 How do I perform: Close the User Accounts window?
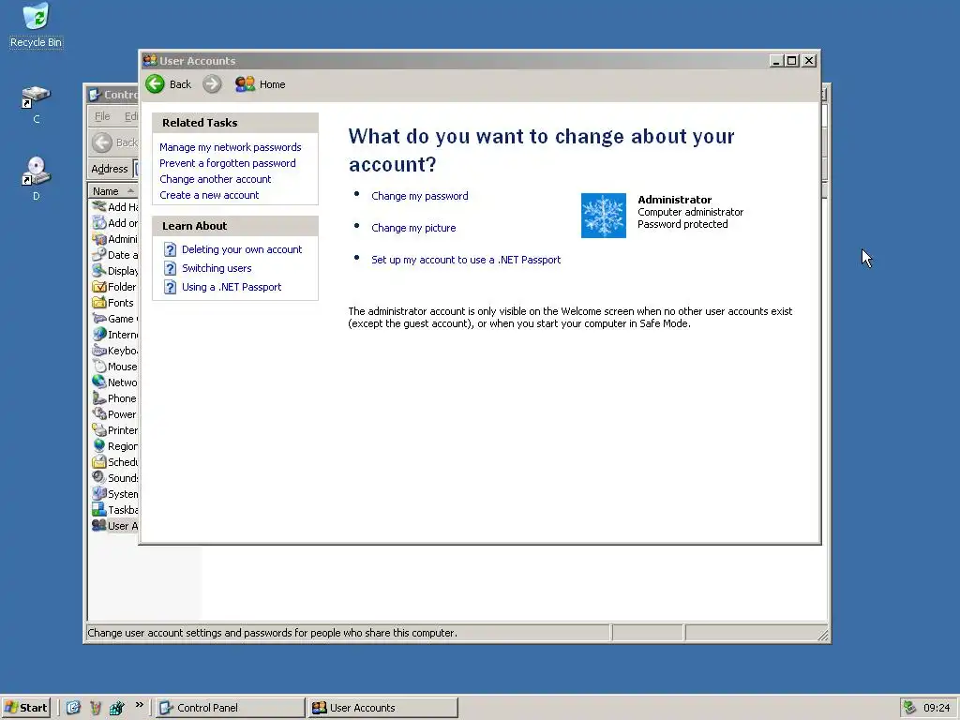[809, 61]
